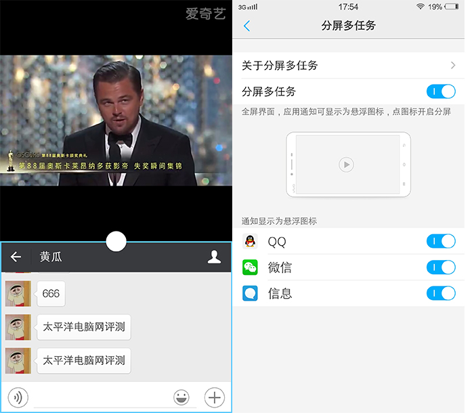
Task: Disable floating notifications for QQ
Action: coord(441,241)
